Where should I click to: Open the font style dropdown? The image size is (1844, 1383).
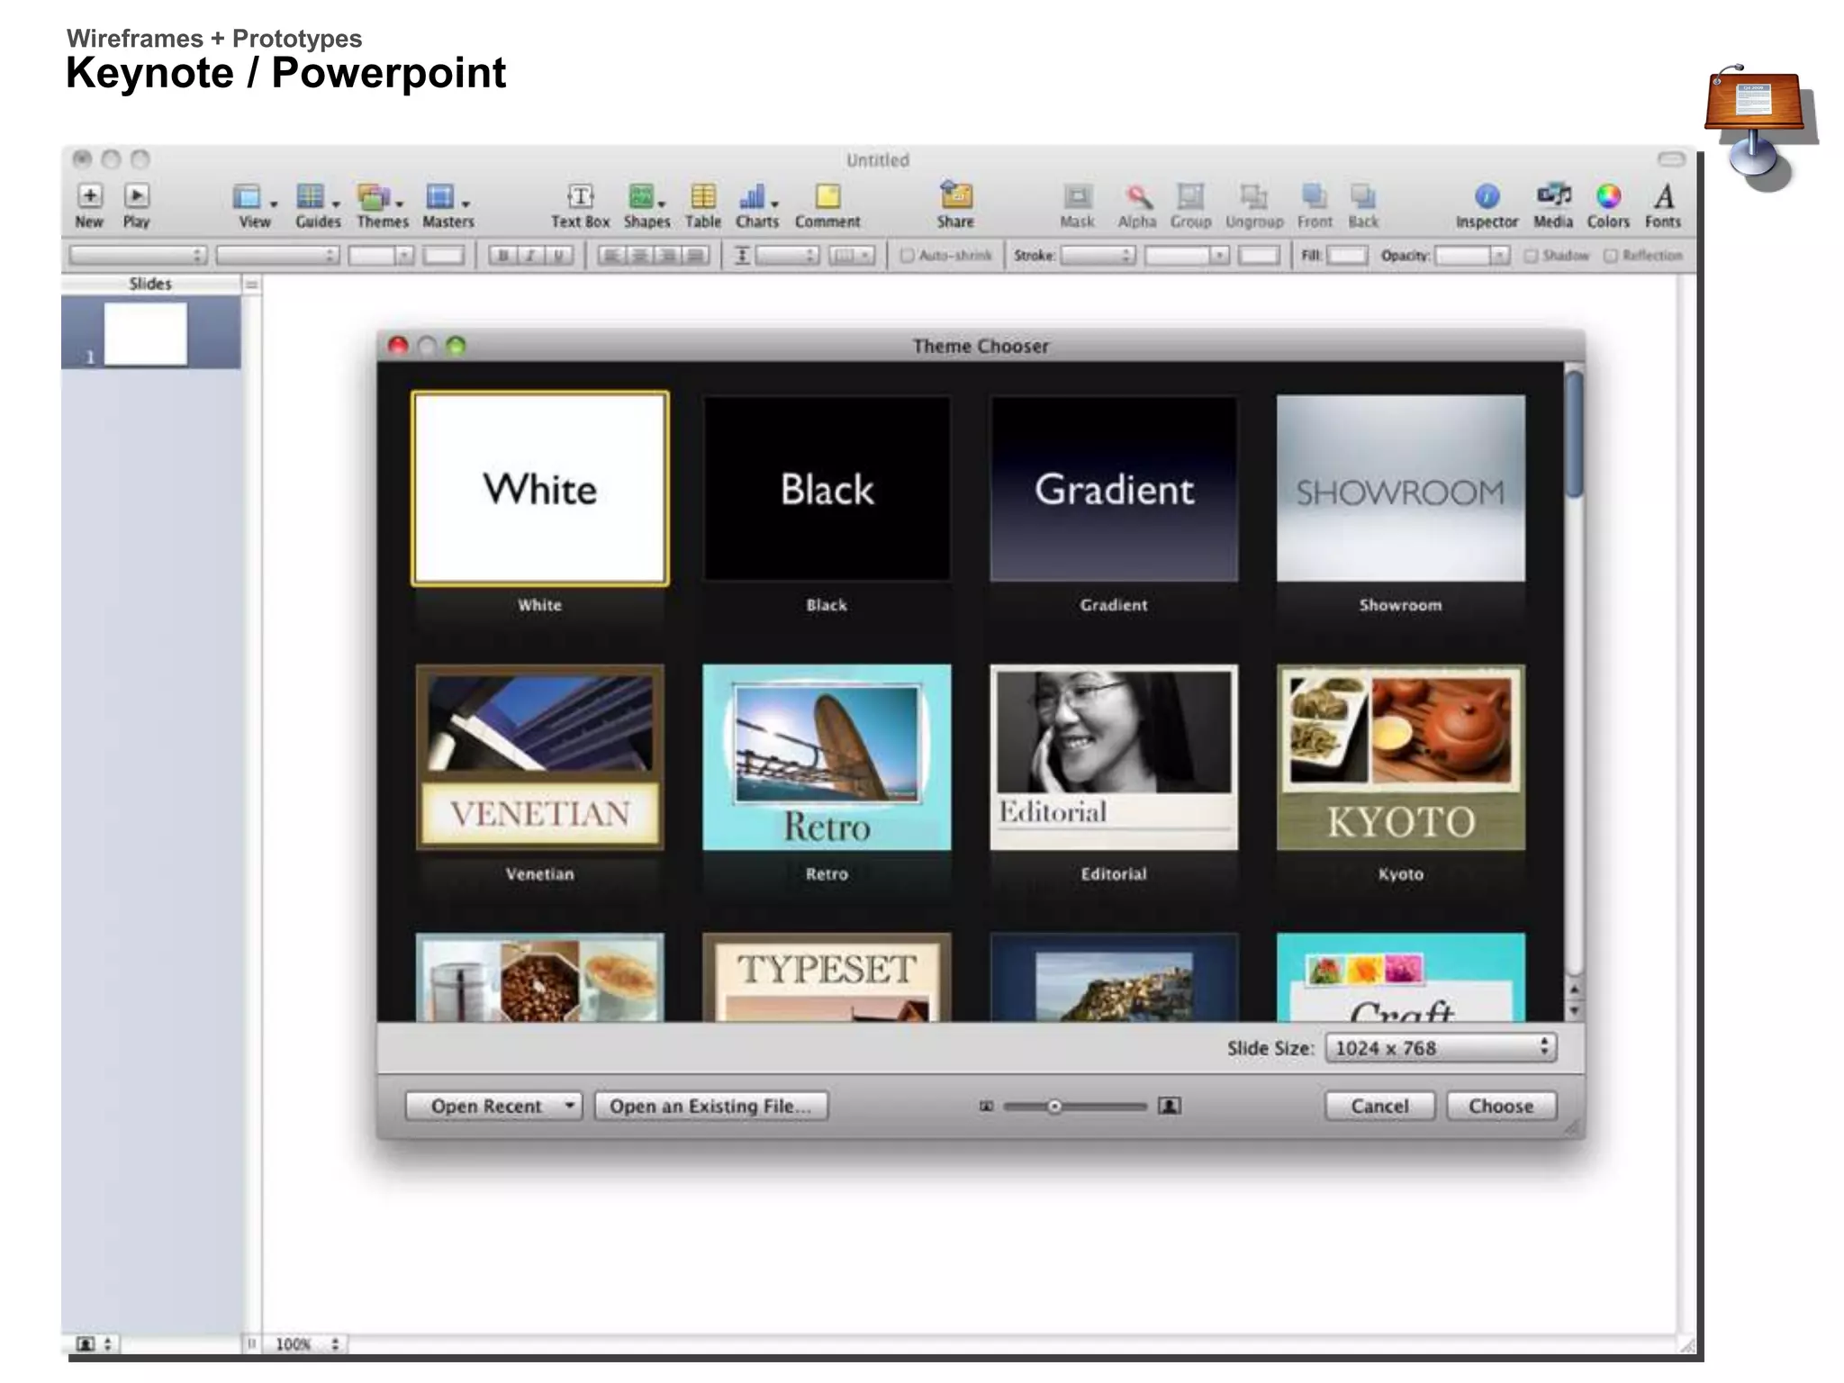278,256
